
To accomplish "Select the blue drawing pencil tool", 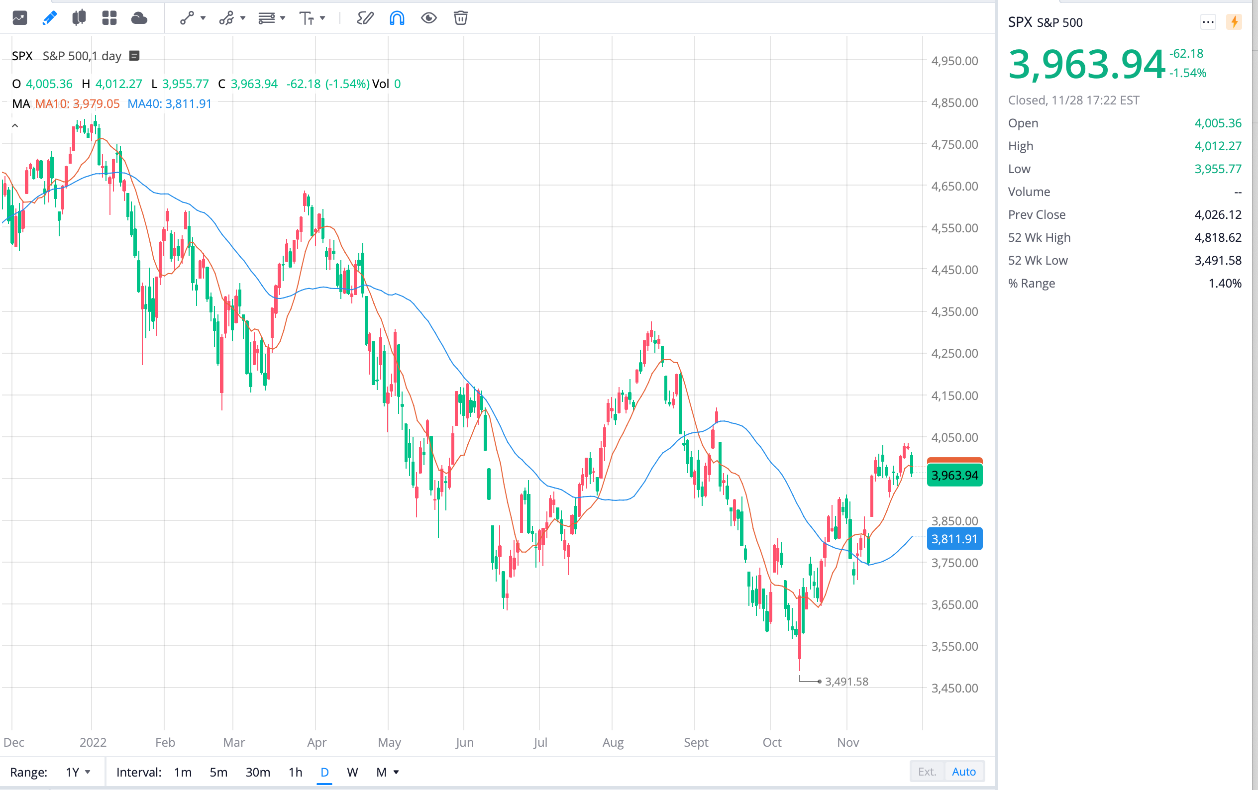I will [x=50, y=18].
